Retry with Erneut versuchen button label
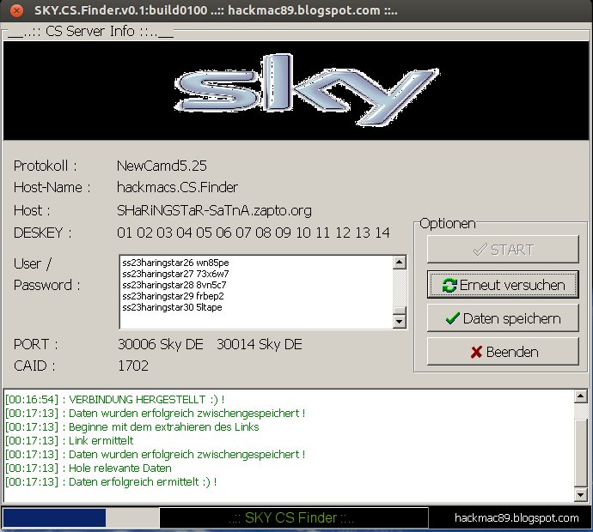Viewport: 593px width, 532px height. tap(512, 285)
